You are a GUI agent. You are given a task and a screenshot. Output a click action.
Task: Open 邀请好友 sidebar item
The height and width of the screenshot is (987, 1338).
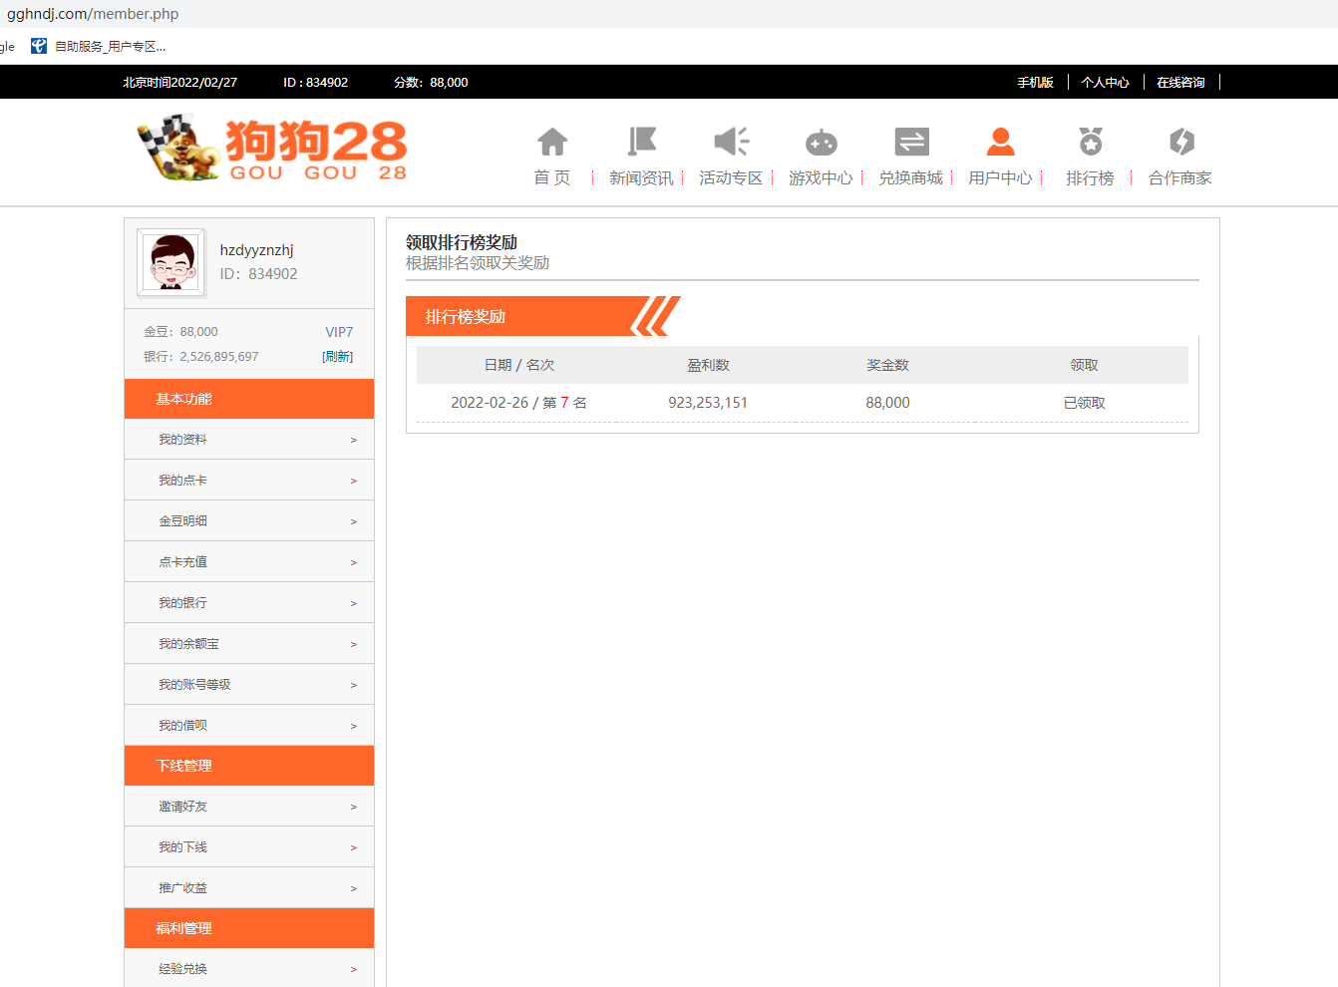click(x=183, y=807)
